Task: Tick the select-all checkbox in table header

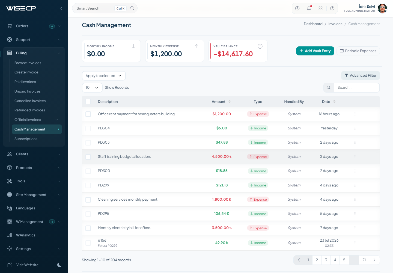Action: click(x=88, y=102)
